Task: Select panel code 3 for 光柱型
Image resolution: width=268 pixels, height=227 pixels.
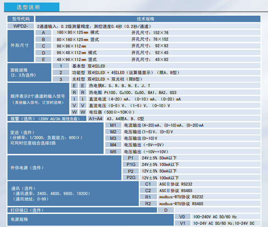Action: [61, 79]
